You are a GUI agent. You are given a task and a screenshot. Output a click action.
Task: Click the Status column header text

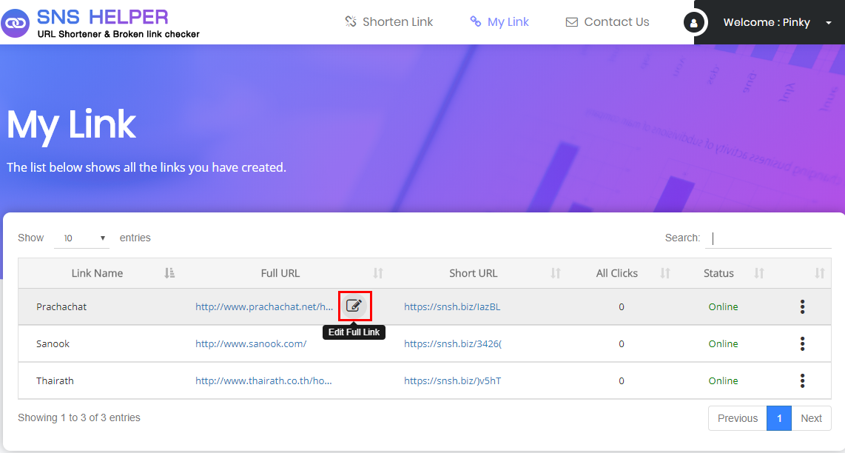click(x=718, y=273)
